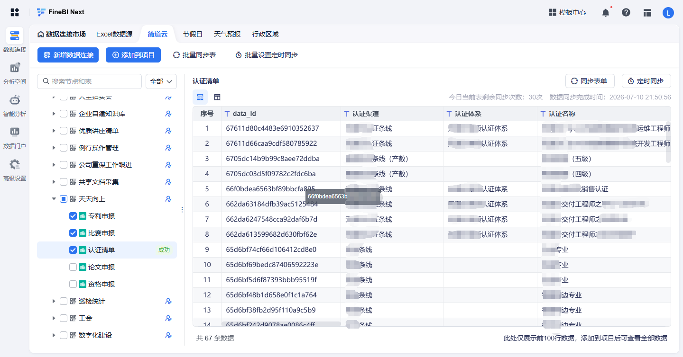This screenshot has width=683, height=357.
Task: Click 同步表单 button
Action: pos(590,81)
